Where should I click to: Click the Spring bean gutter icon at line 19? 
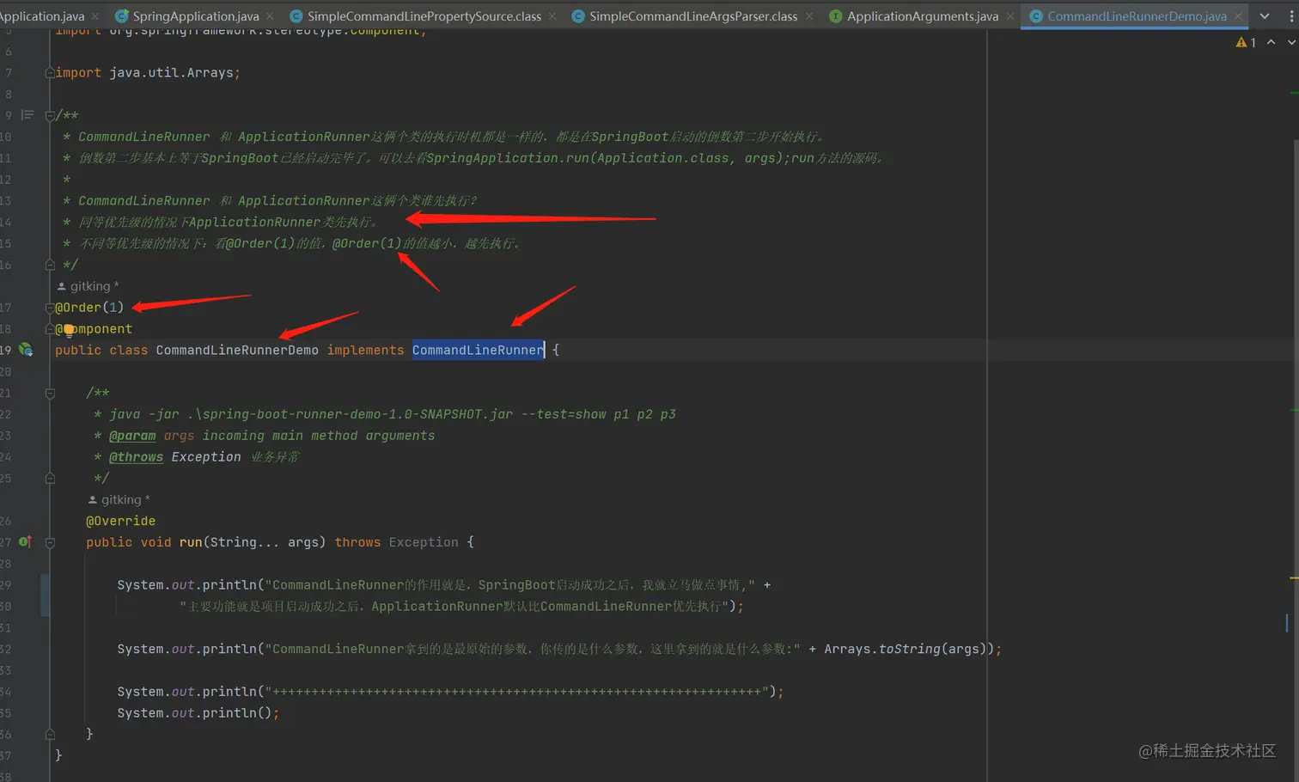point(26,350)
